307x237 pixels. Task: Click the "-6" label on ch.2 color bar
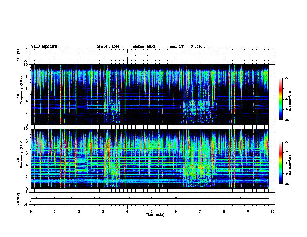coord(286,142)
